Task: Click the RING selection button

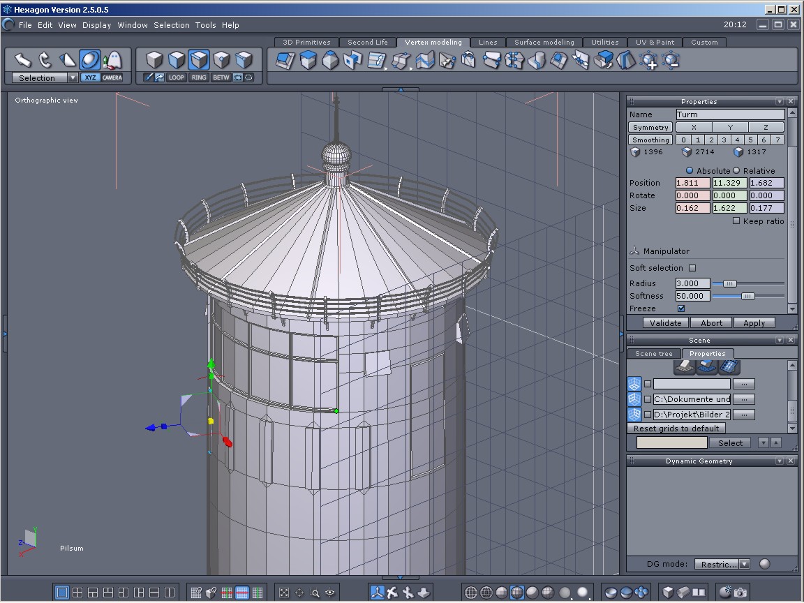Action: tap(199, 77)
